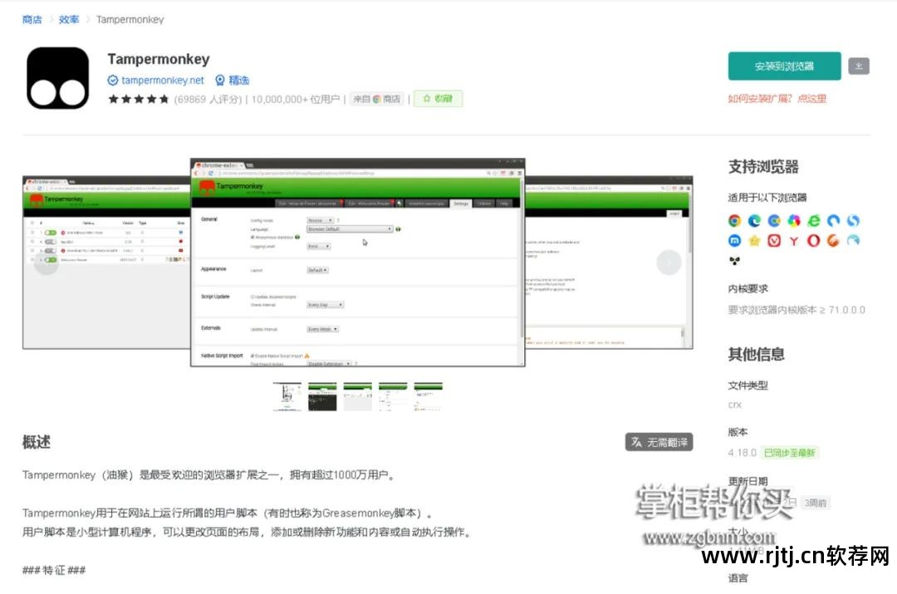Image resolution: width=897 pixels, height=594 pixels.
Task: Click the kernel requirement text ≥ 71.0.0.0
Action: pos(797,310)
